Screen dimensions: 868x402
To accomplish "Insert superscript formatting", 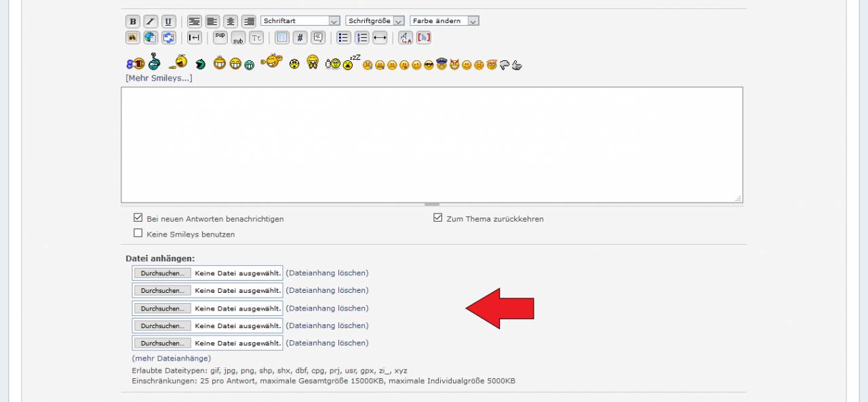I will click(220, 38).
